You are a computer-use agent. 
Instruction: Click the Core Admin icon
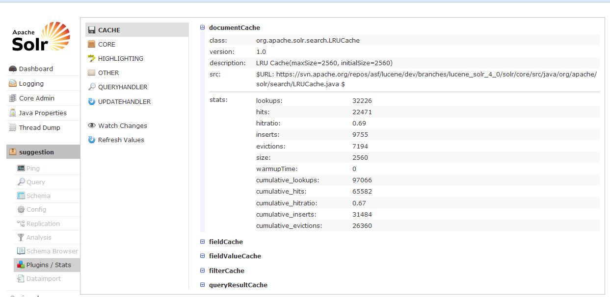(x=13, y=99)
